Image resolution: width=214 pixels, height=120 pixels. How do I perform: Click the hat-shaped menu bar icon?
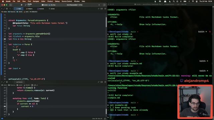pos(165,1)
